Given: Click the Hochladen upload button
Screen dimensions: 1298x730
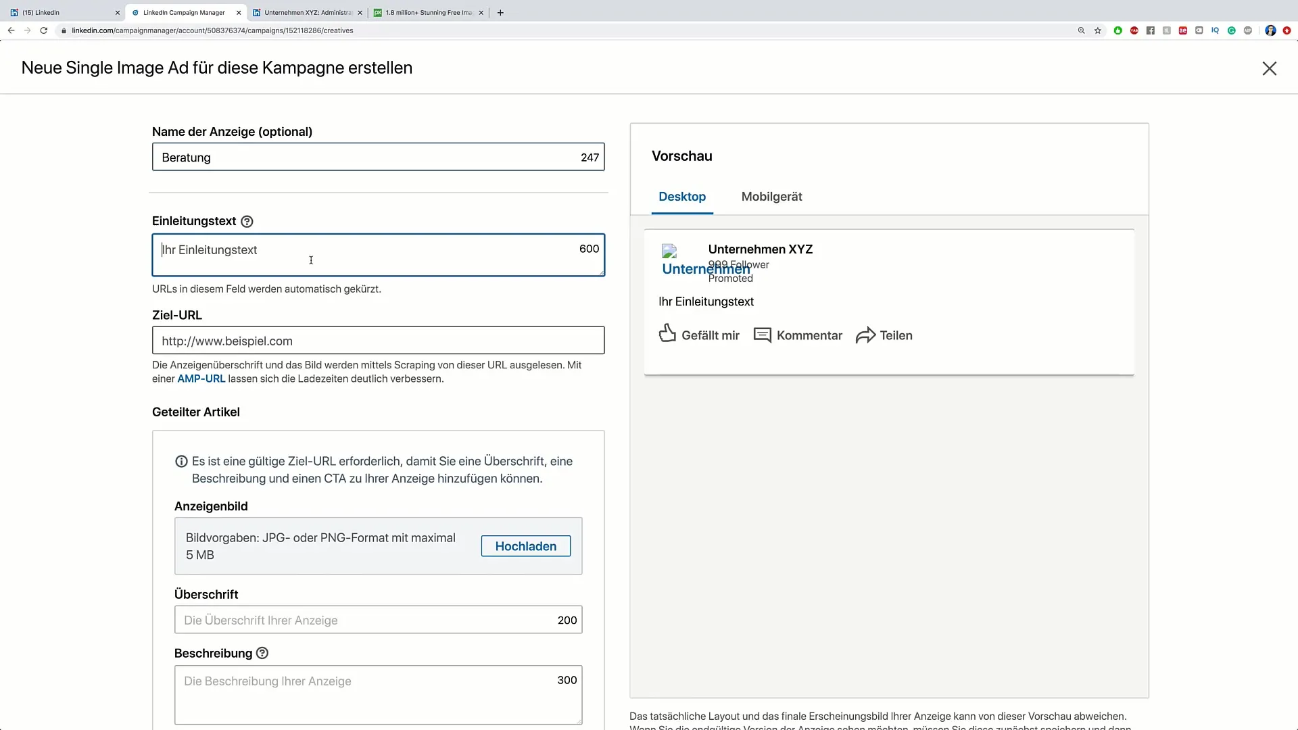Looking at the screenshot, I should click(526, 546).
